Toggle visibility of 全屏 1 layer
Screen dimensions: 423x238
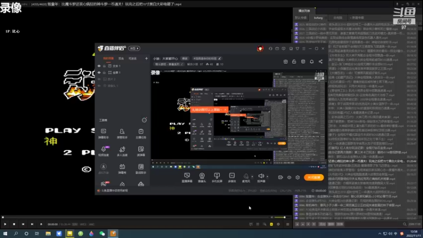click(99, 72)
